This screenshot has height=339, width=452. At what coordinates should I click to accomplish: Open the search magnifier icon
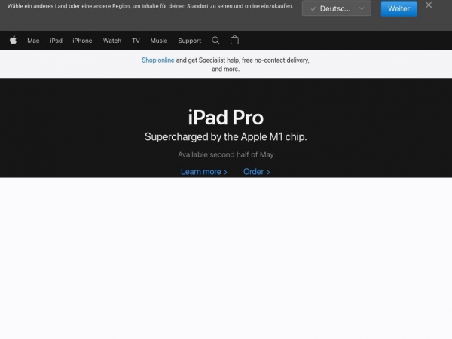(x=215, y=41)
